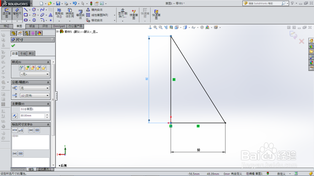Click Mirror Entities (镜向实体)

pyautogui.click(x=95, y=10)
